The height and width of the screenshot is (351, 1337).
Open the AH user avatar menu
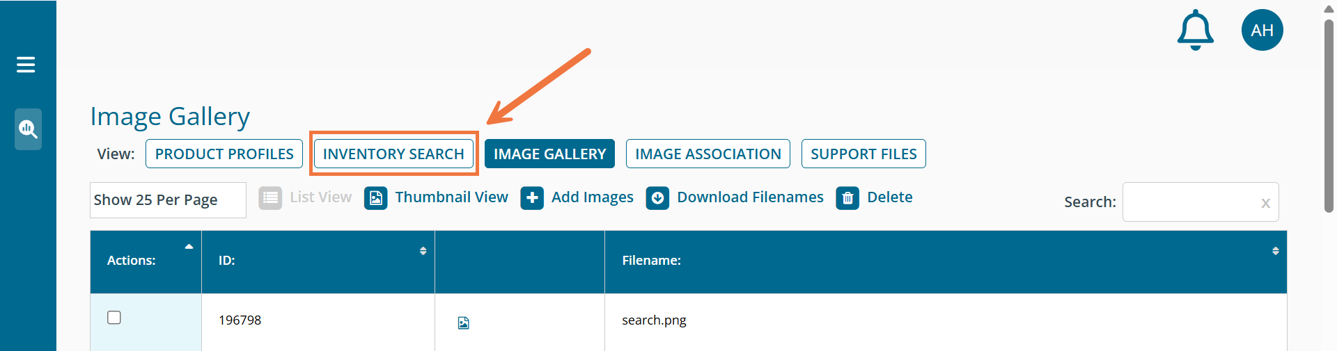1262,30
